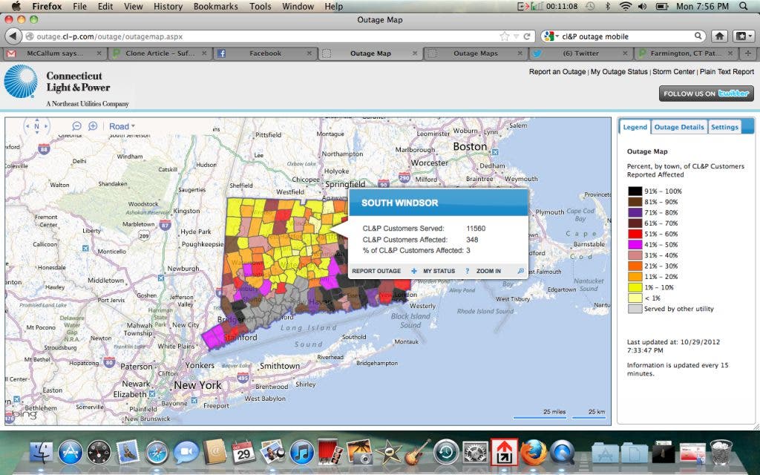This screenshot has height=475, width=760.
Task: Click the black 91%-100% legend swatch
Action: click(634, 191)
